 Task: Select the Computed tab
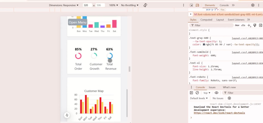pyautogui.click(x=206, y=20)
